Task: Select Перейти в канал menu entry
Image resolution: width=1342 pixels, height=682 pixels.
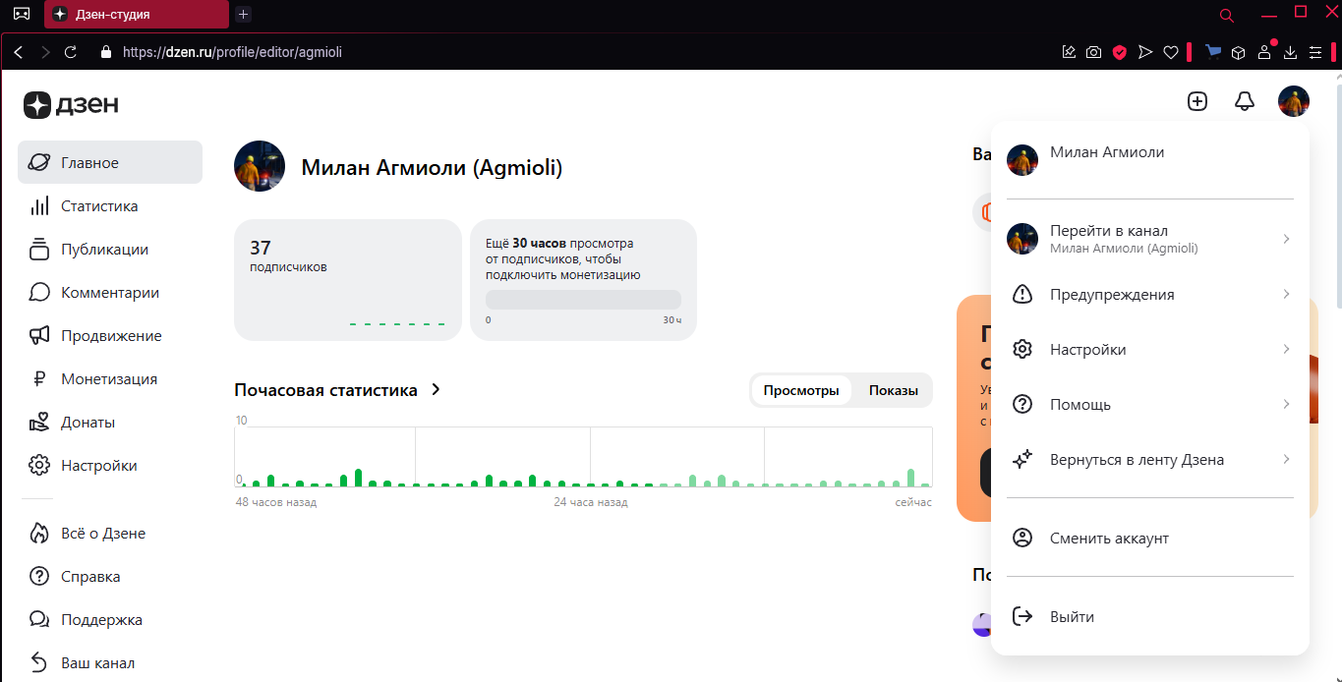Action: click(1150, 239)
